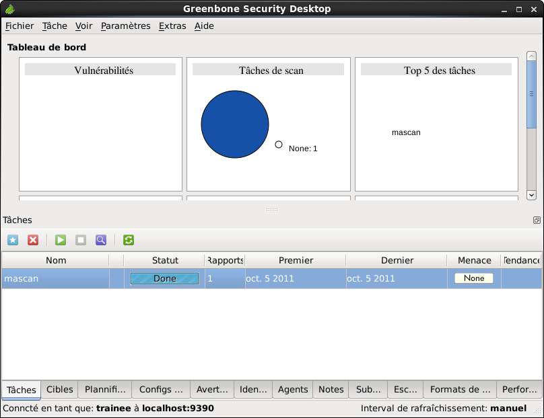This screenshot has height=418, width=544.
Task: Click the Greenbone logo in title bar
Action: coord(9,9)
